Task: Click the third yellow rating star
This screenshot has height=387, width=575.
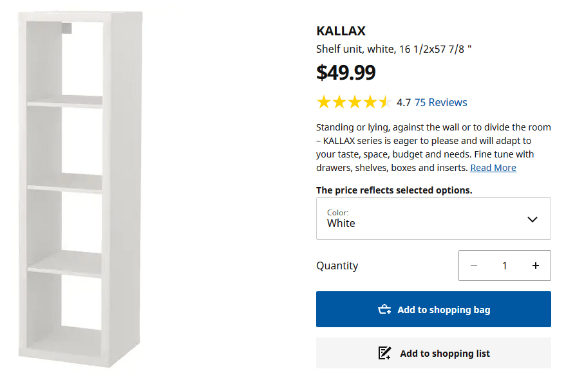Action: (x=354, y=102)
